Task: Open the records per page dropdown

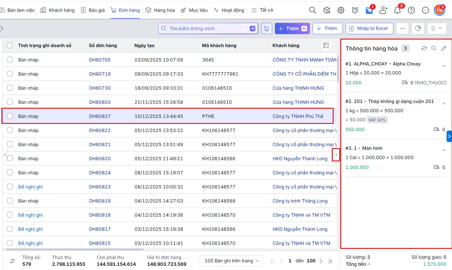Action: 231,261
